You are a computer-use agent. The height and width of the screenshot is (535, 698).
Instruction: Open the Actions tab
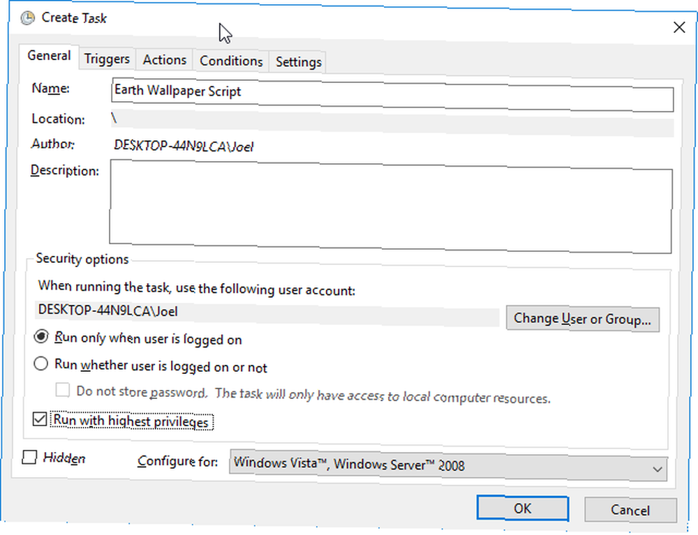coord(164,60)
